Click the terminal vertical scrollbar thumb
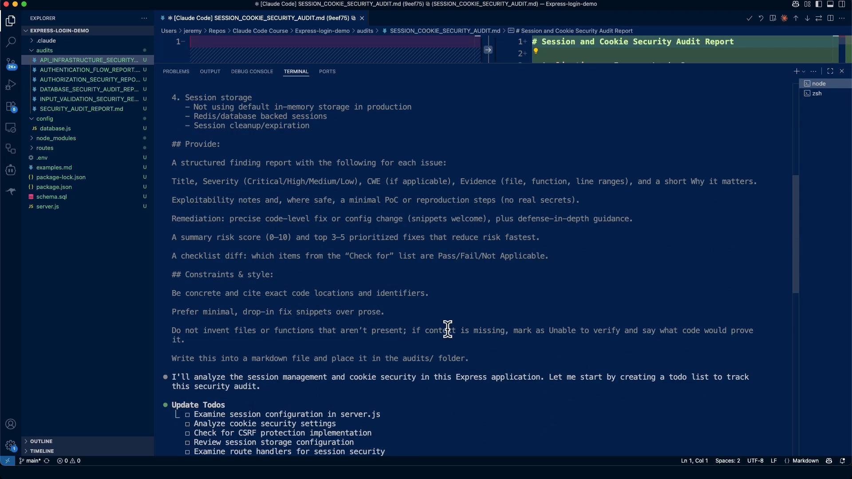 pyautogui.click(x=796, y=234)
